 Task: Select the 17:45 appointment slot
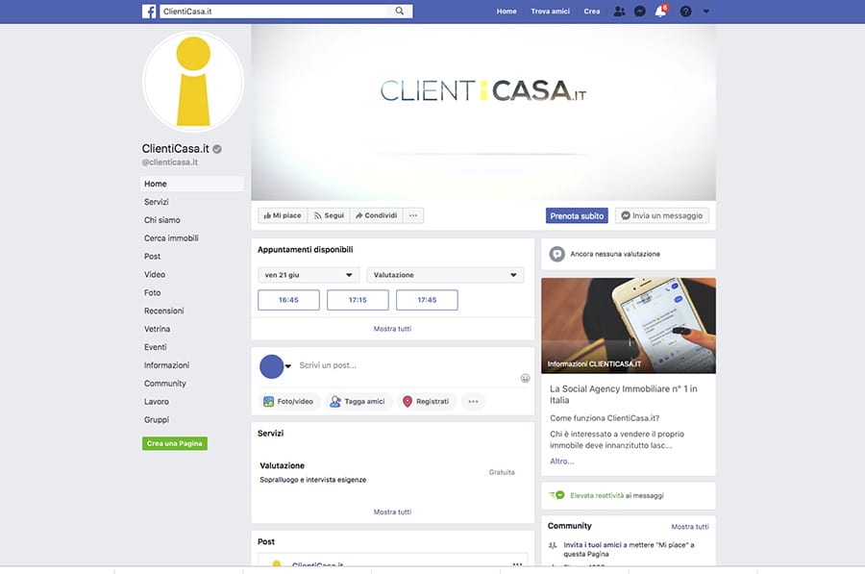[x=427, y=300]
